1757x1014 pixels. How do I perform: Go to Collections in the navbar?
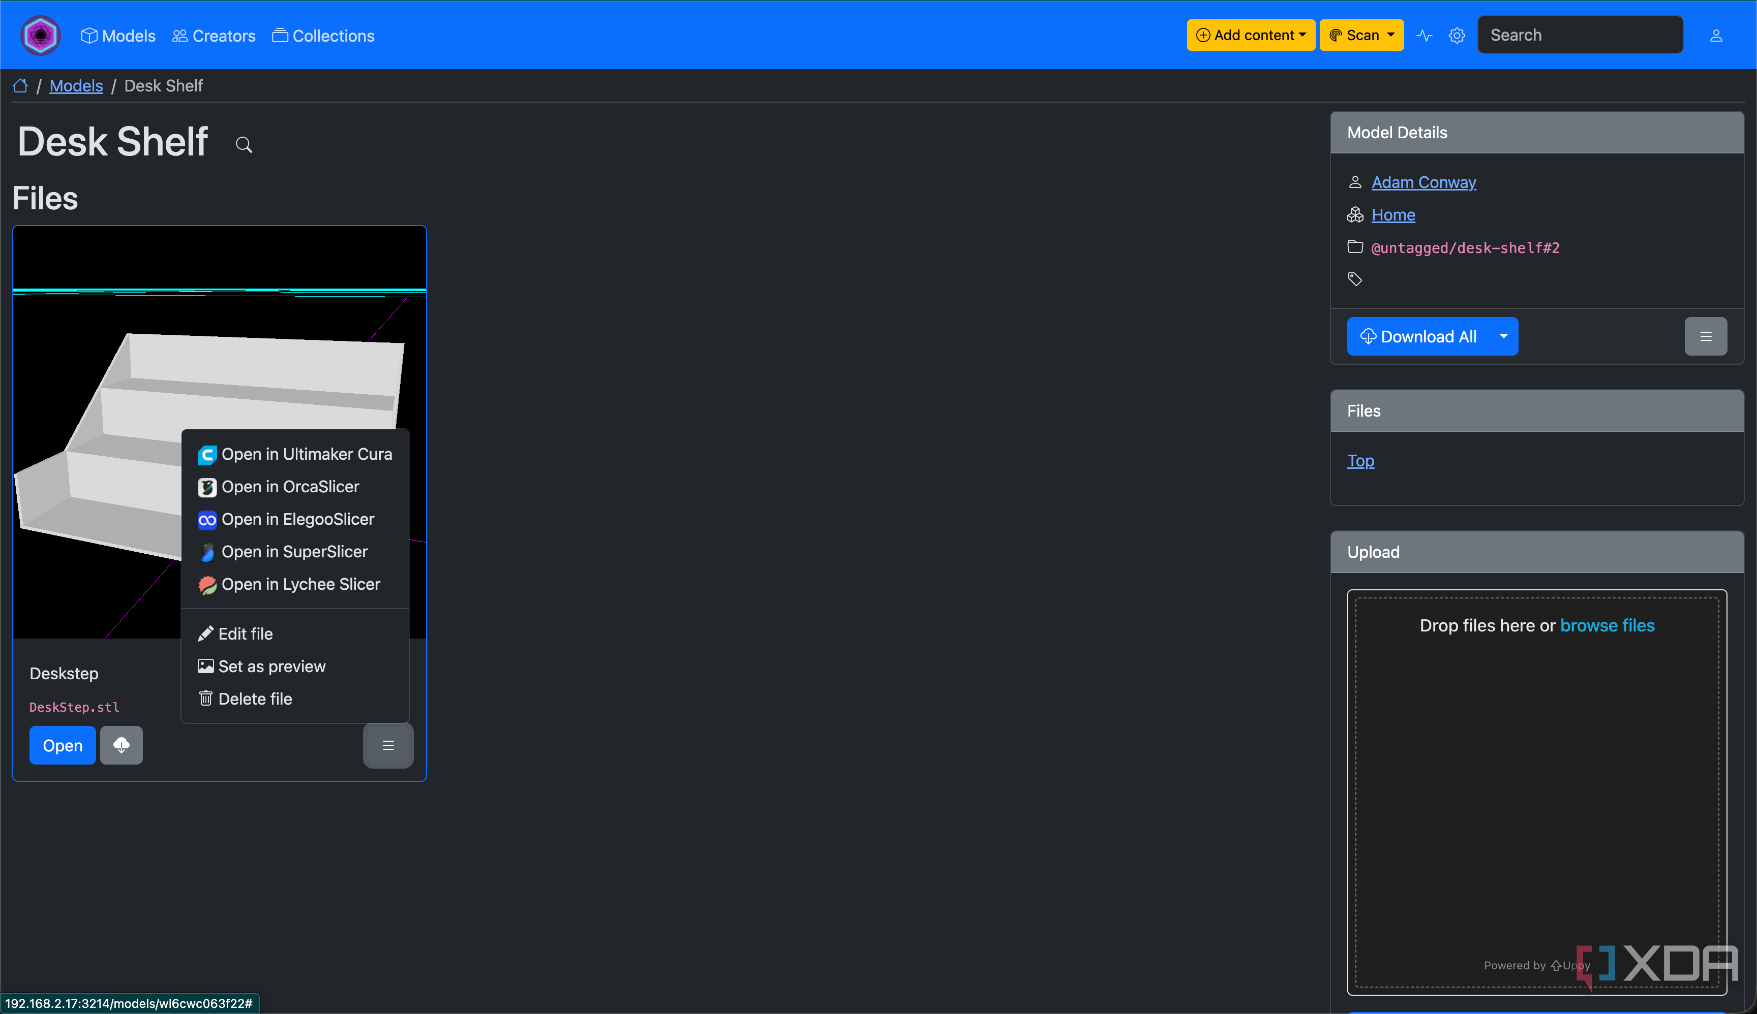(x=323, y=36)
